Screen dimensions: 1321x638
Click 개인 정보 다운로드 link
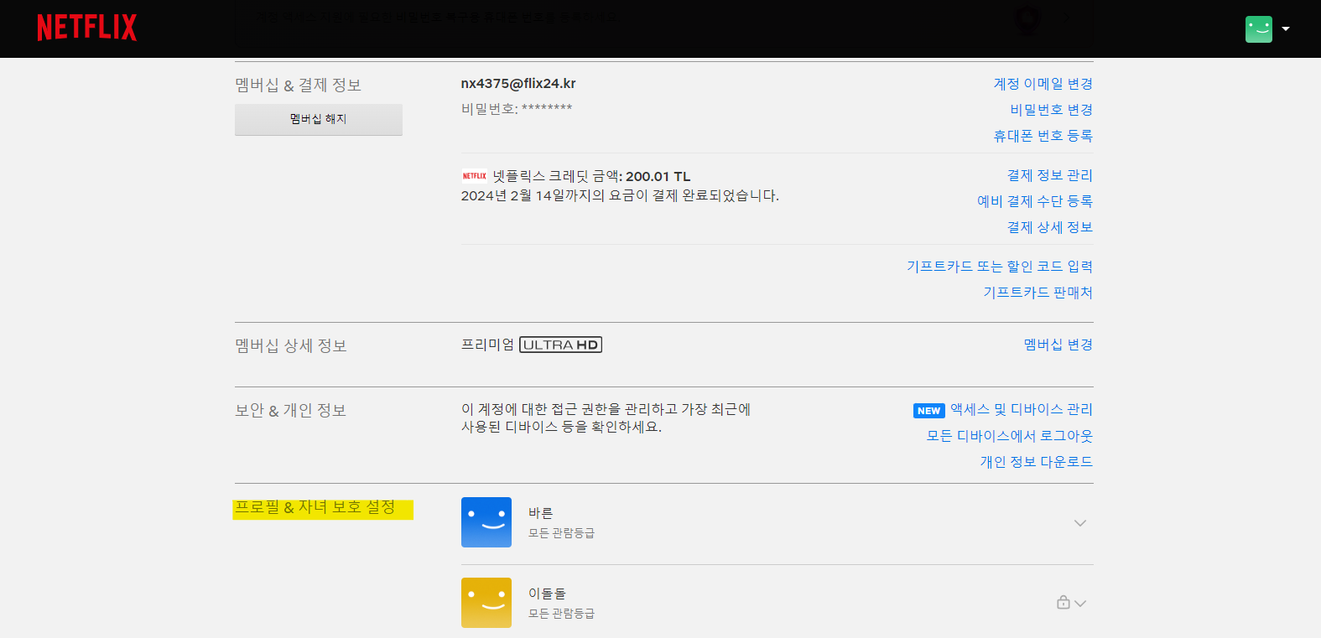(x=1036, y=462)
